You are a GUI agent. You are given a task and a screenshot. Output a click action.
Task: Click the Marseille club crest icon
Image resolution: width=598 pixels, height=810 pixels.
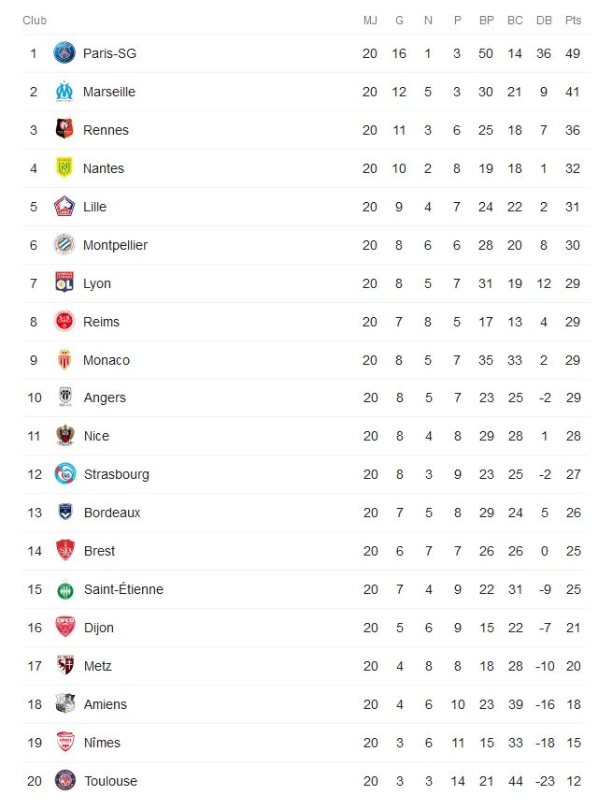(x=64, y=92)
